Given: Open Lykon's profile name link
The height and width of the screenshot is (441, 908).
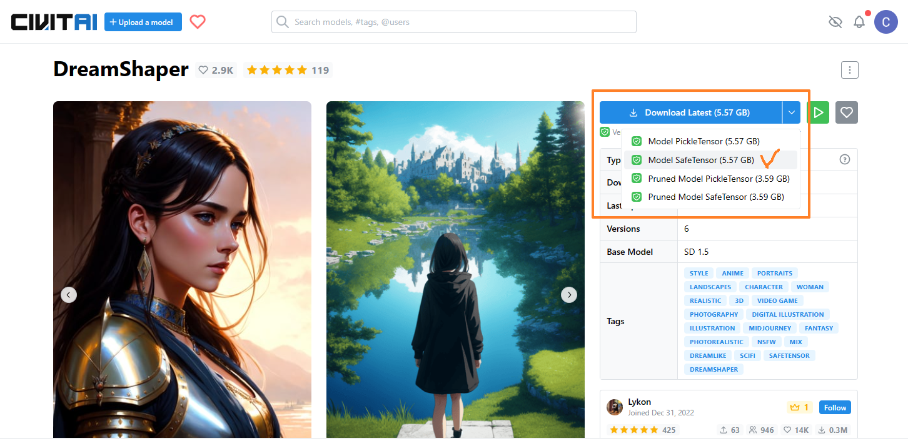Looking at the screenshot, I should coord(639,402).
